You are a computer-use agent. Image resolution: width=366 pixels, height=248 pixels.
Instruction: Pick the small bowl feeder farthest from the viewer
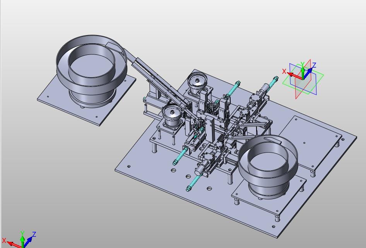(x=197, y=83)
